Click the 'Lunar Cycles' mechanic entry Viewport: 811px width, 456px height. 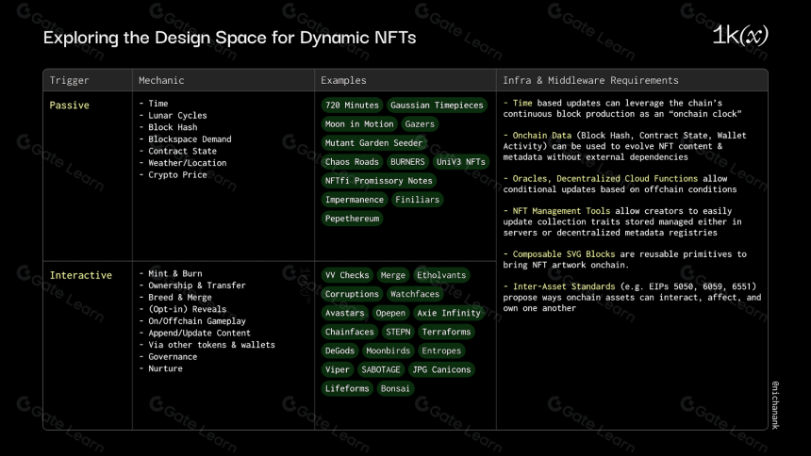(177, 115)
